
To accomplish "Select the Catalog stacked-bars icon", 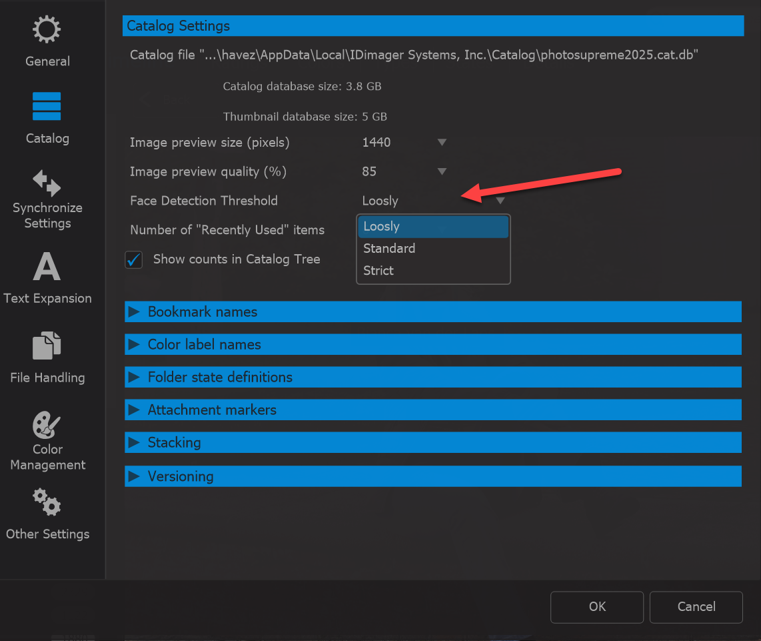I will (47, 106).
